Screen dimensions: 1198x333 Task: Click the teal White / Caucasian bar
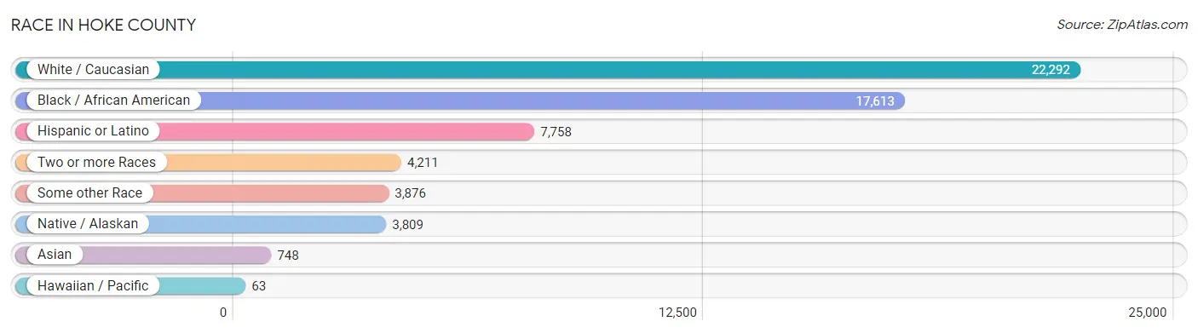click(548, 70)
